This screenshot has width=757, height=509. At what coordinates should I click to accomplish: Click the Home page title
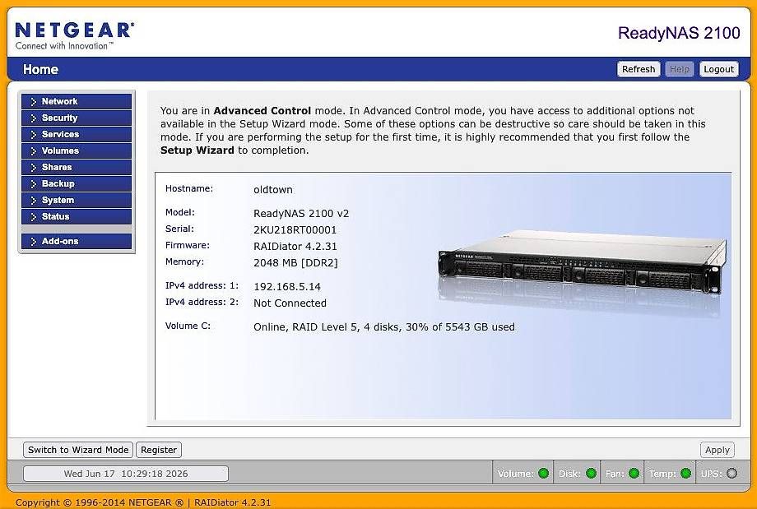(x=40, y=69)
